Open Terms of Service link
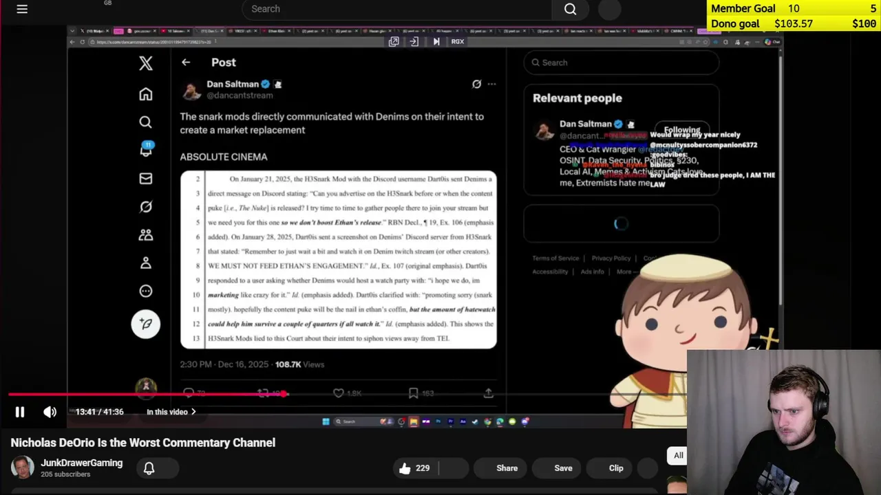 click(x=555, y=258)
